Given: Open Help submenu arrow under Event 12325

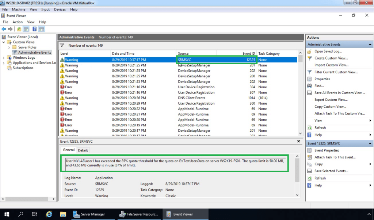Looking at the screenshot, I should (x=370, y=185).
